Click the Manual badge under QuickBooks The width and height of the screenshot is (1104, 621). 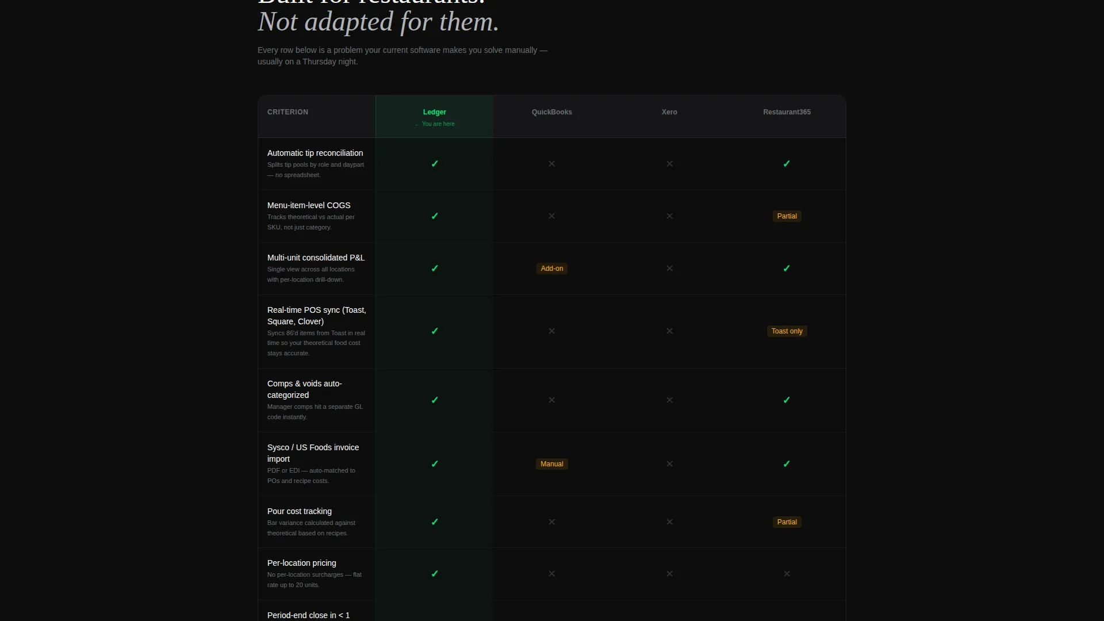click(552, 464)
